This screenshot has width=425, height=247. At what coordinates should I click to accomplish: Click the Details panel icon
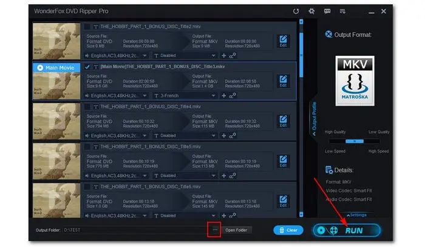(329, 170)
